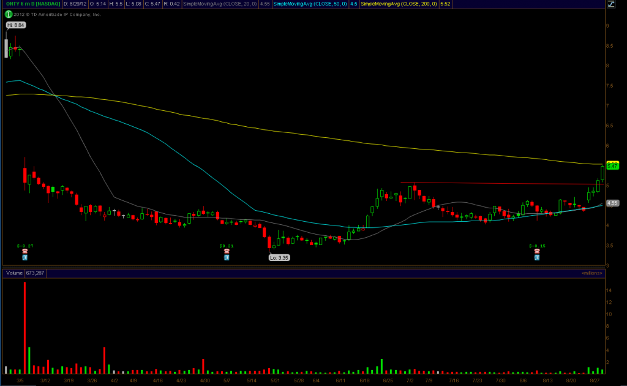
Task: Click the $-0.27 earnings value near 3/5
Action: [24, 246]
